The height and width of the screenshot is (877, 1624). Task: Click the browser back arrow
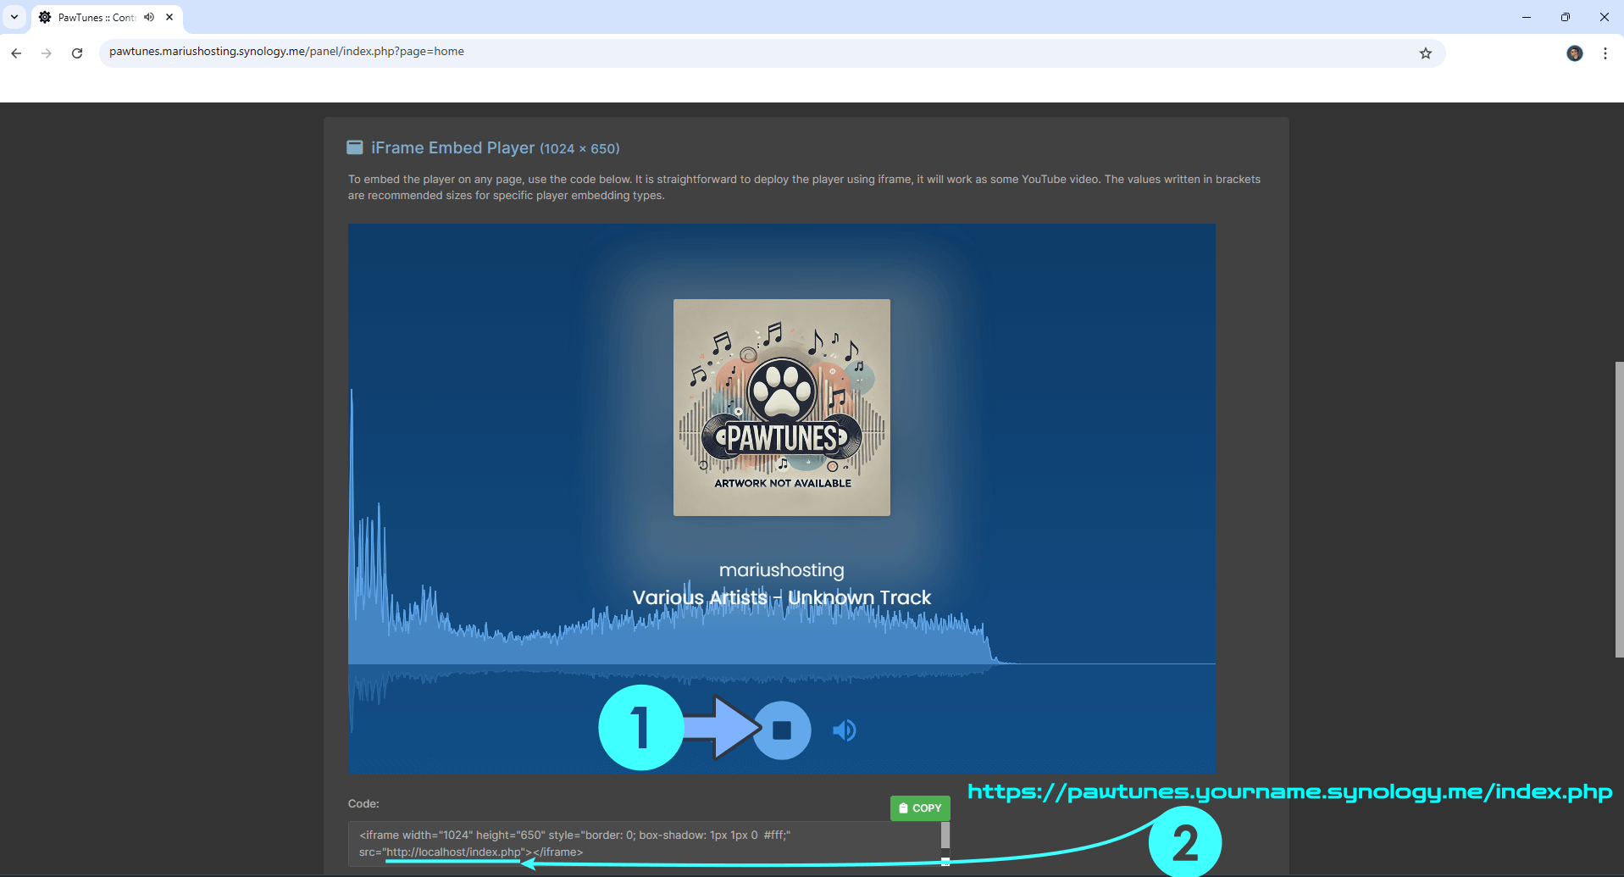[x=16, y=53]
